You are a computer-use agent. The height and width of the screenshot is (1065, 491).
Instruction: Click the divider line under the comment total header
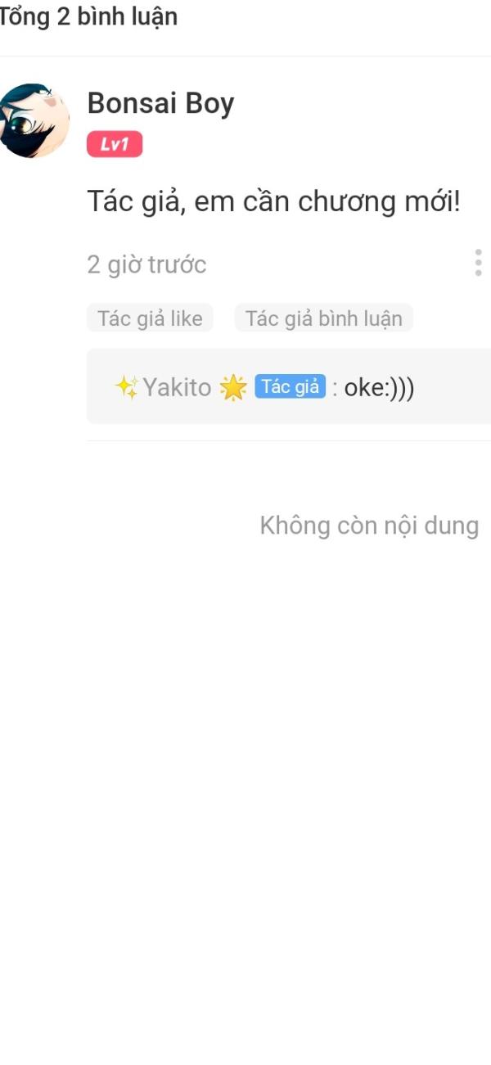pyautogui.click(x=245, y=56)
